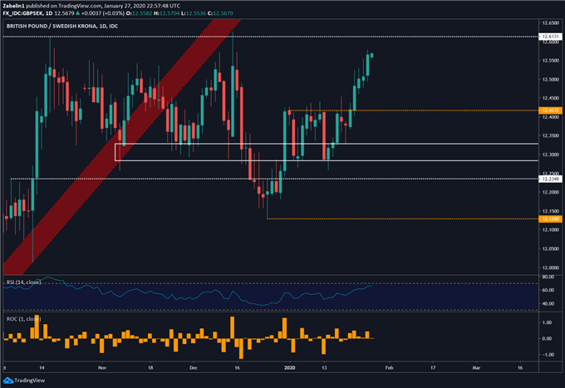Click the ROC (1, close) indicator label
This screenshot has width=565, height=388.
click(x=24, y=319)
